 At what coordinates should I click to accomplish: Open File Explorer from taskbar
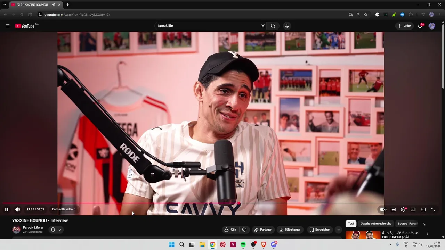pos(202,244)
